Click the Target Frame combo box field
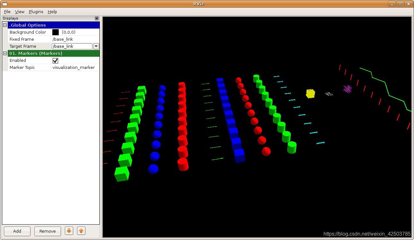Viewport: 414px width, 240px height. point(72,46)
